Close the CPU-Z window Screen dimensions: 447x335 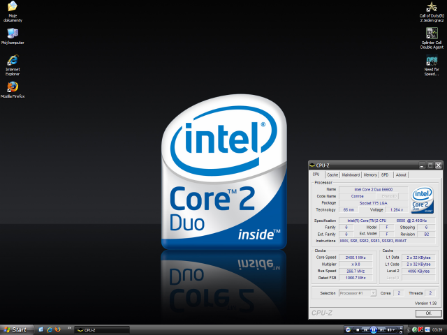(439, 165)
